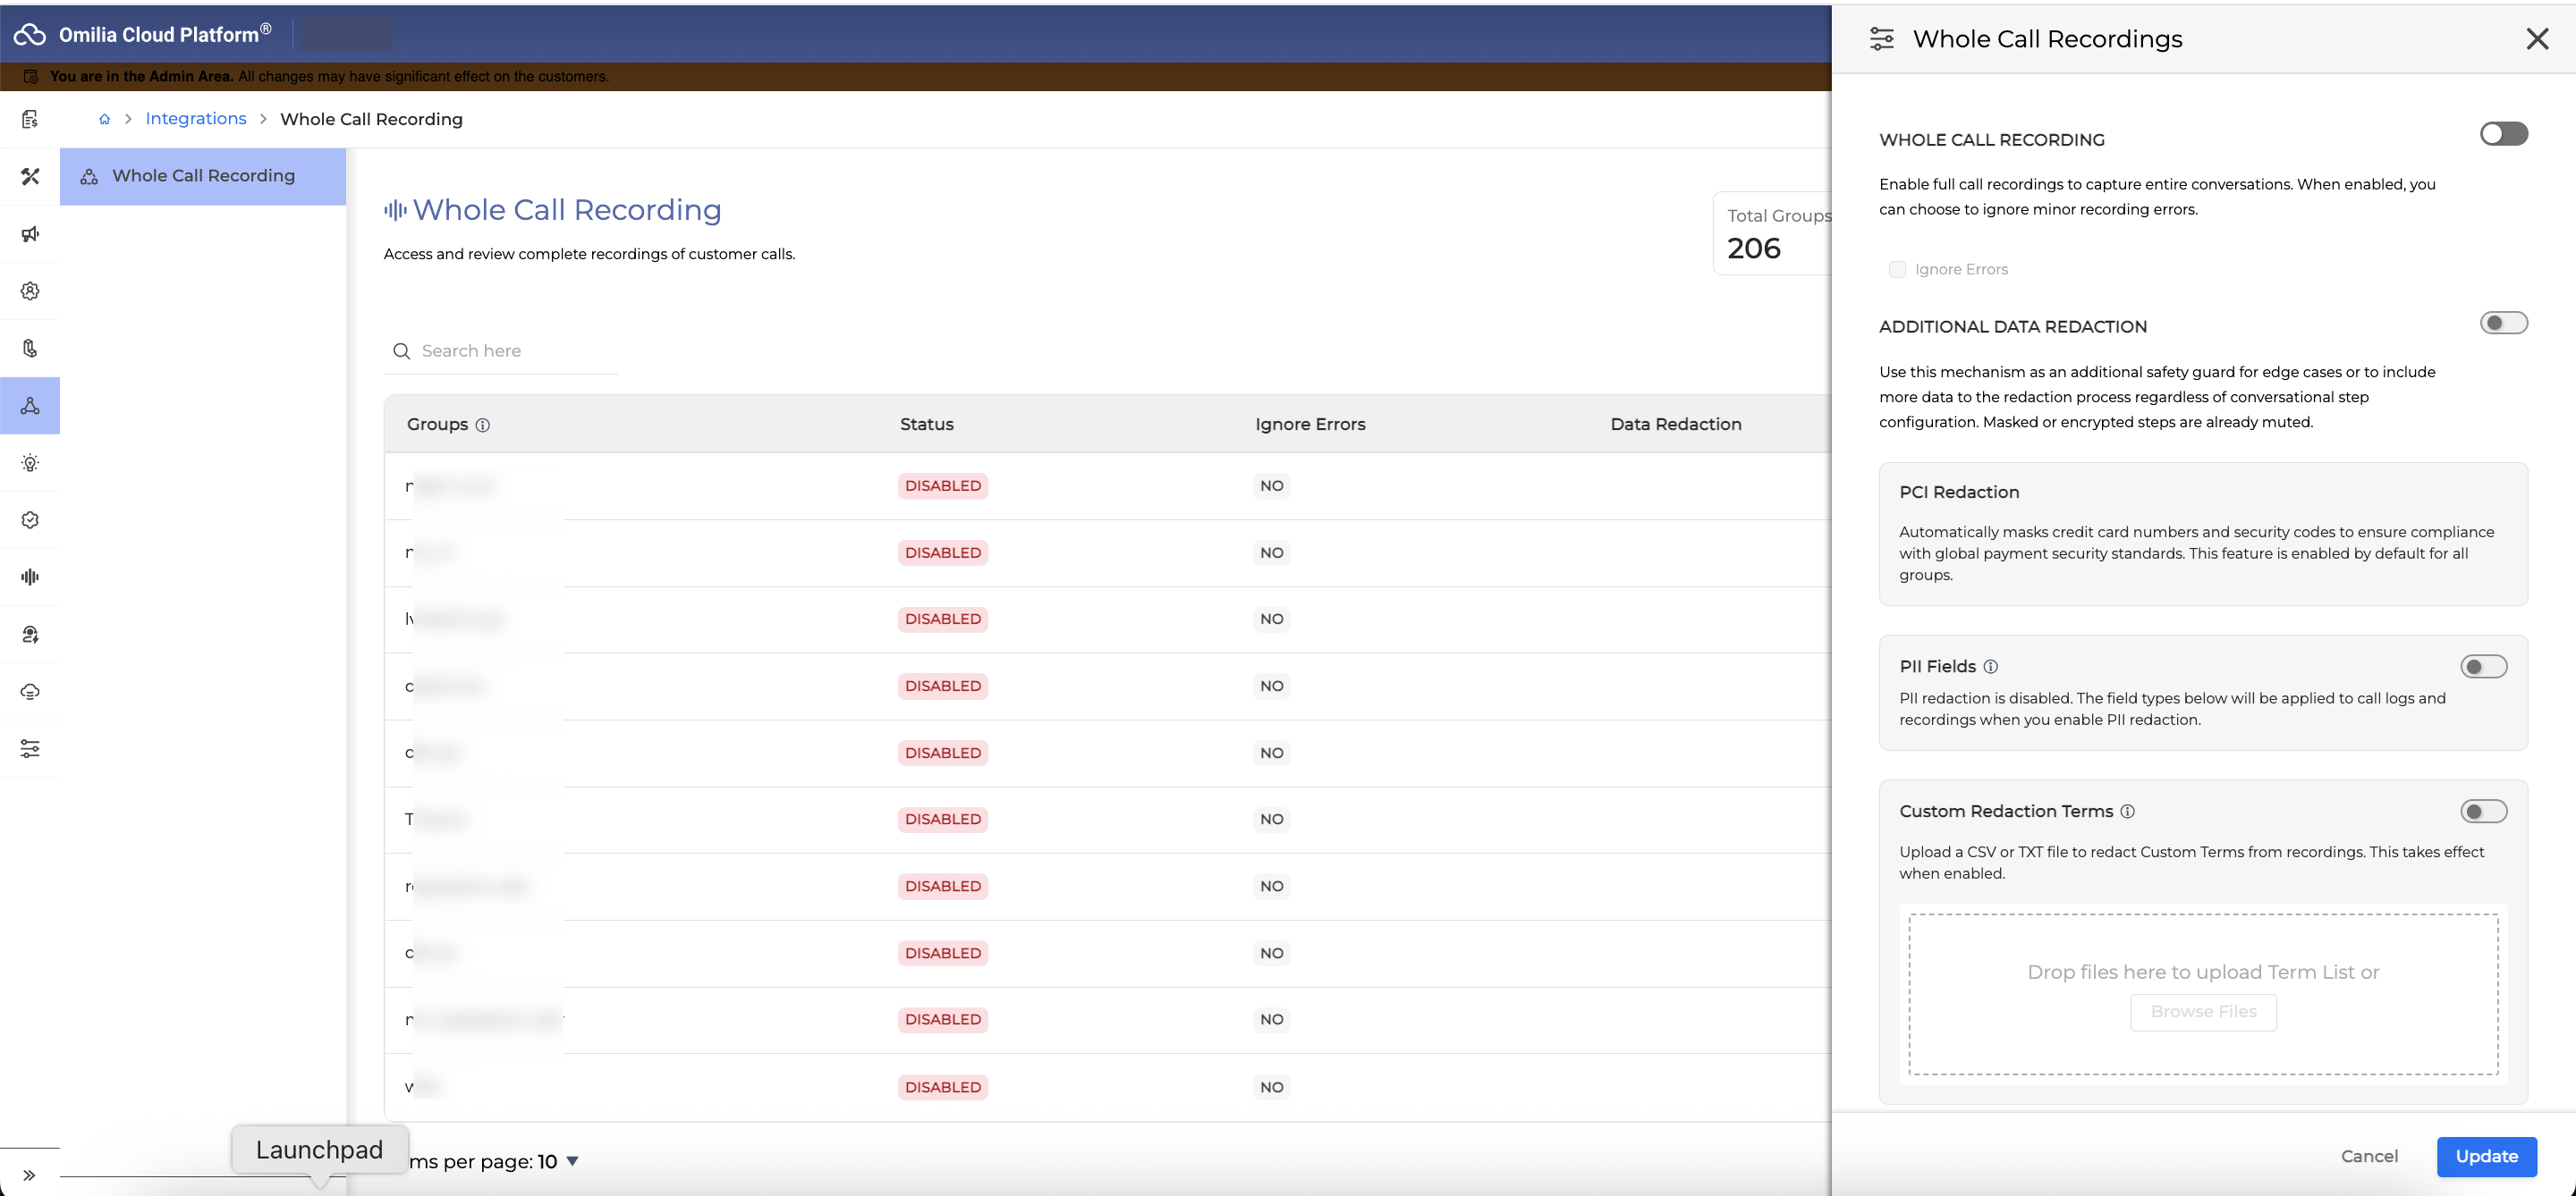2576x1196 pixels.
Task: Open the hammer and wrench tools sidebar icon
Action: [30, 177]
